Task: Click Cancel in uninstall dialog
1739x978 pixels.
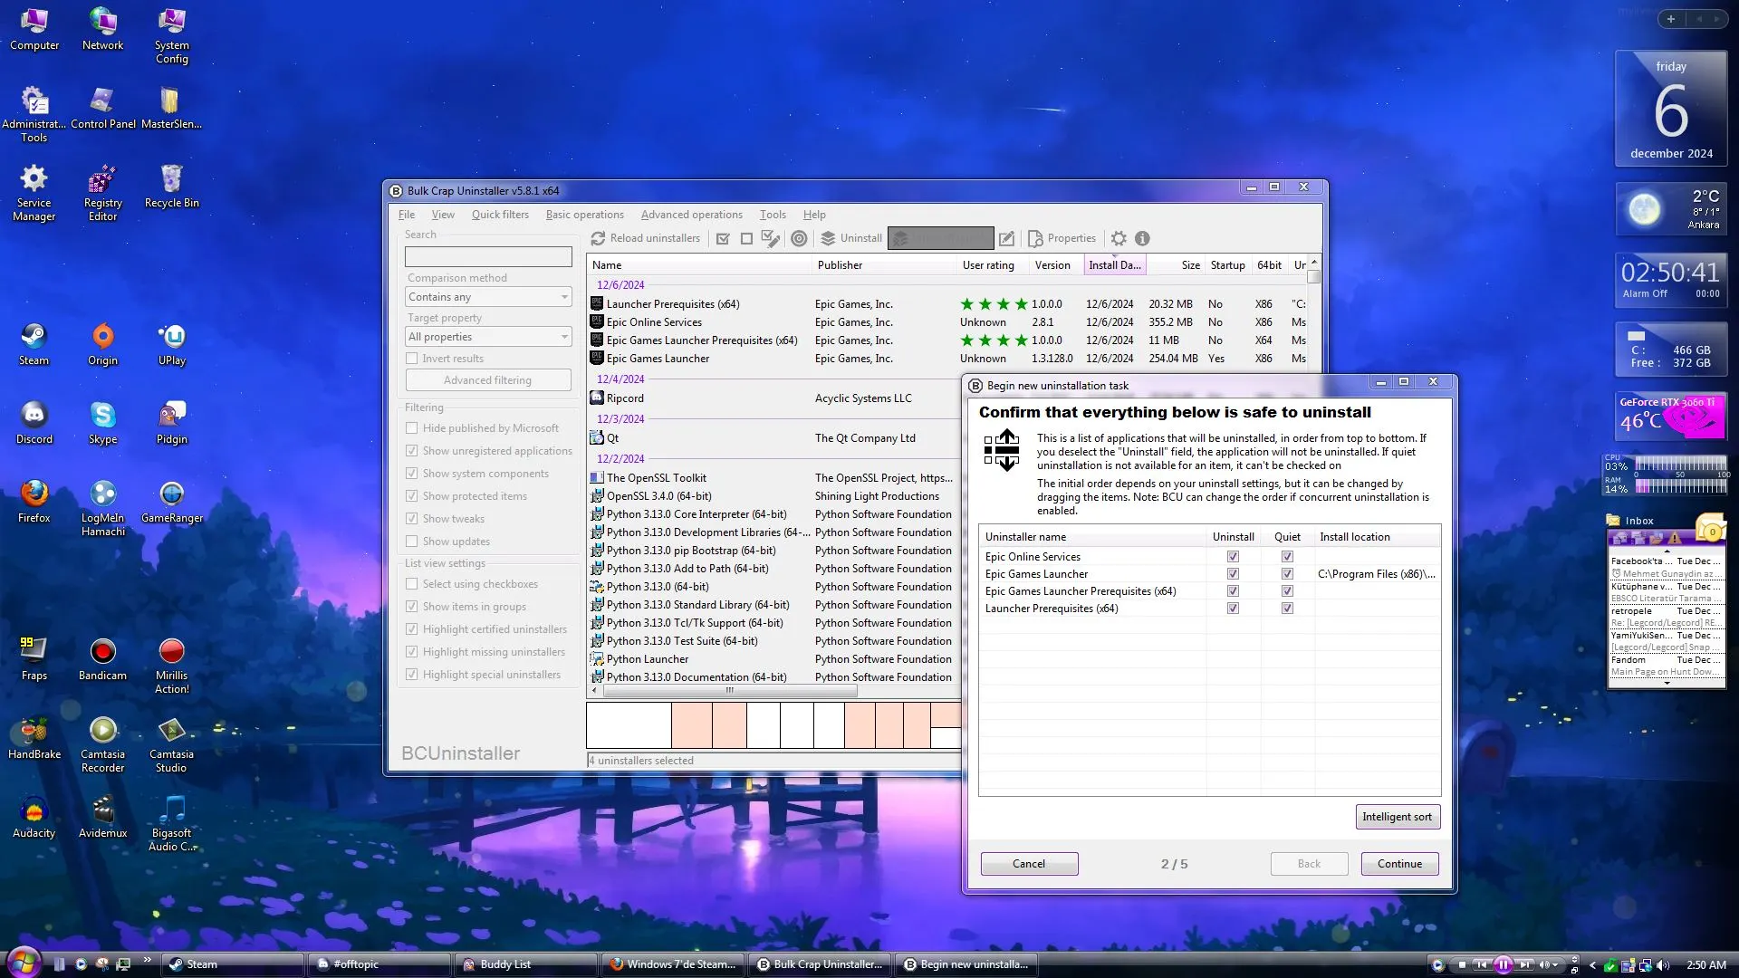Action: [x=1029, y=864]
